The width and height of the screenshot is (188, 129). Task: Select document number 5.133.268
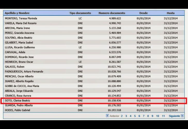pyautogui.click(x=115, y=28)
